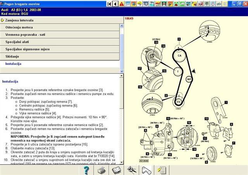Click the blue 'Instalacija' heading in instructions

click(10, 82)
